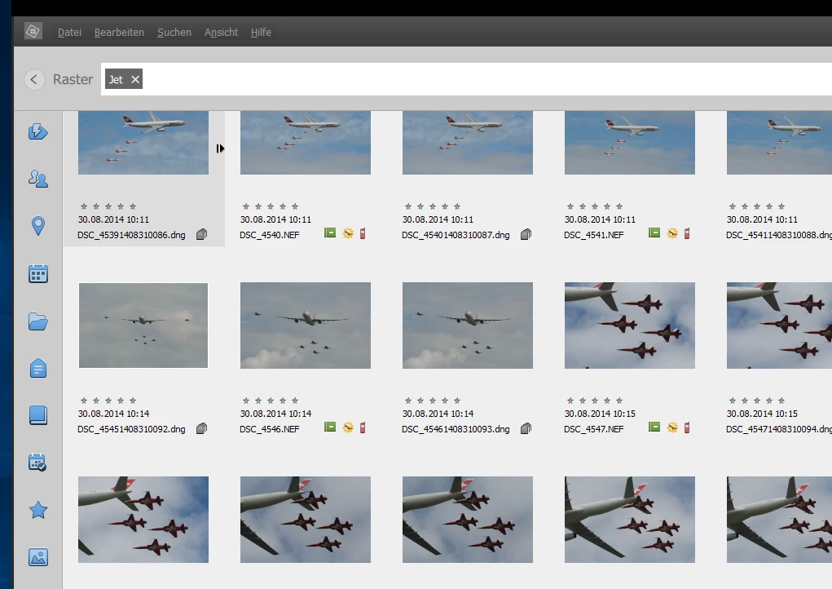Expand the version set arrow beside DSC_45391408310086.dng
The image size is (832, 589).
point(220,148)
